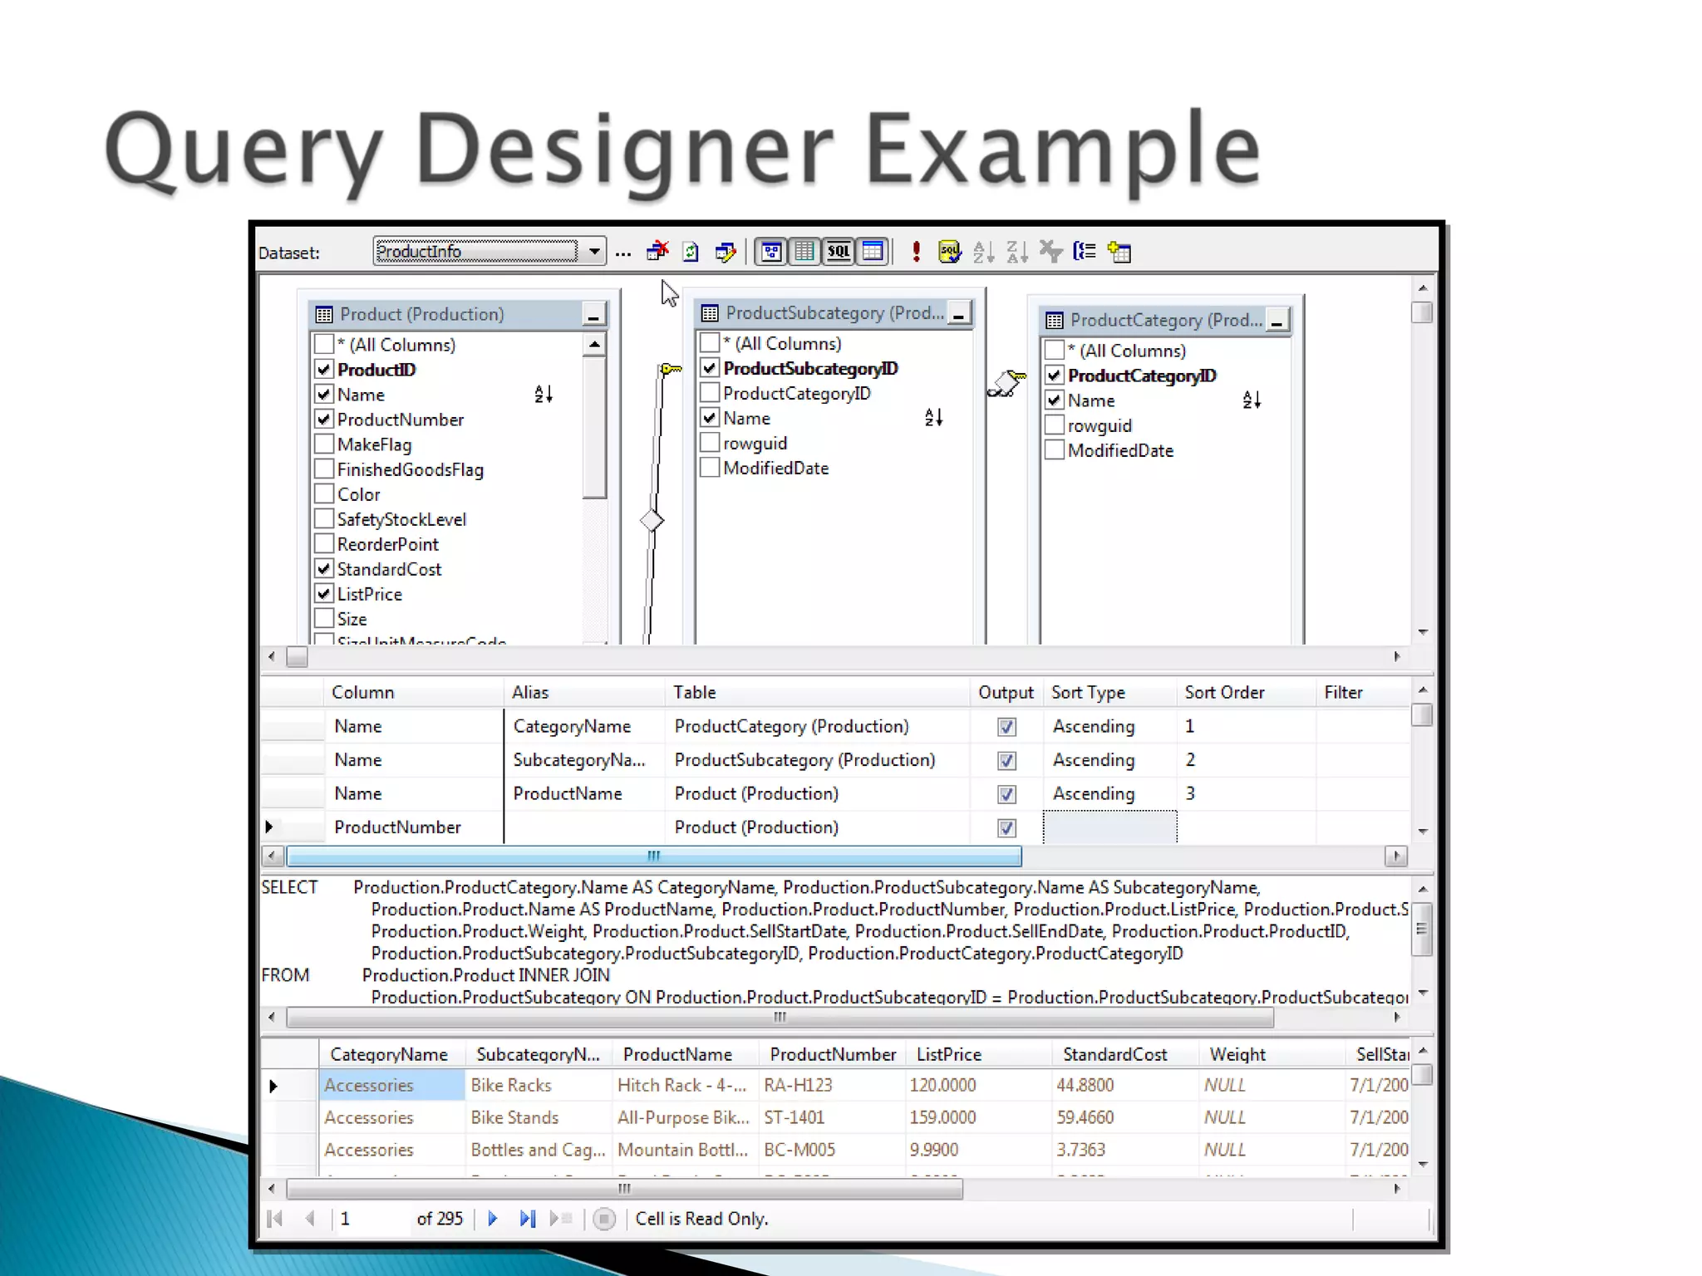Screen dimensions: 1702x1276
Task: Toggle the Diagram pane button
Action: [x=771, y=252]
